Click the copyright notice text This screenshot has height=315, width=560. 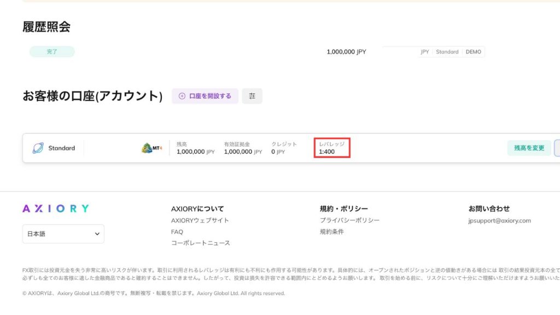[x=154, y=293]
